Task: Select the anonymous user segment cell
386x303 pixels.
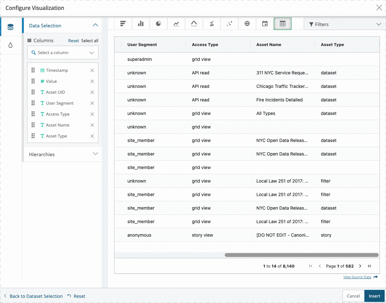Action: click(x=139, y=235)
